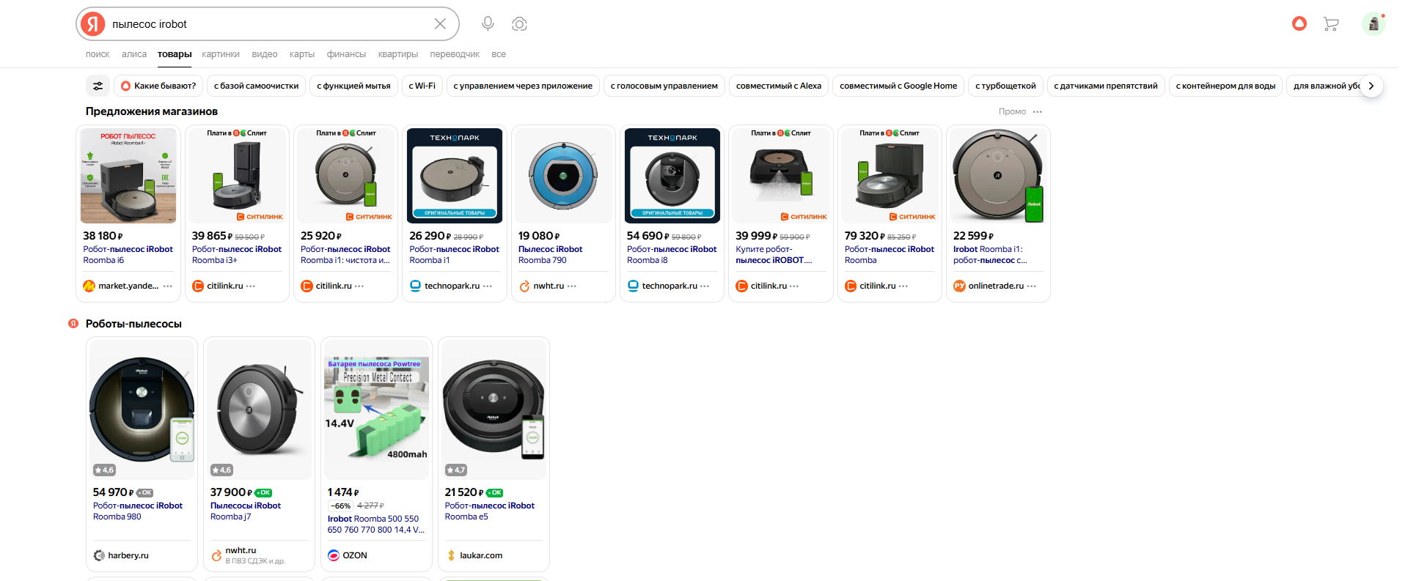Clear the search query with X icon
1408x581 pixels.
tap(440, 24)
